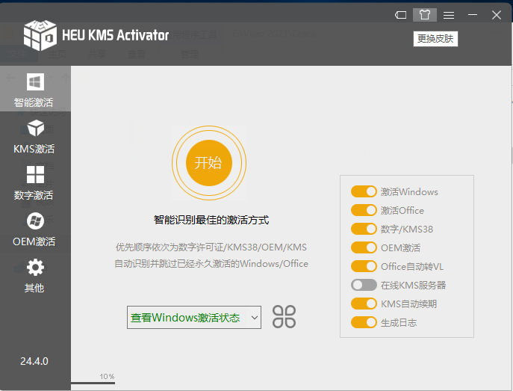Viewport: 513px width, 391px height.
Task: Disable the 激活Office switch
Action: click(x=364, y=210)
